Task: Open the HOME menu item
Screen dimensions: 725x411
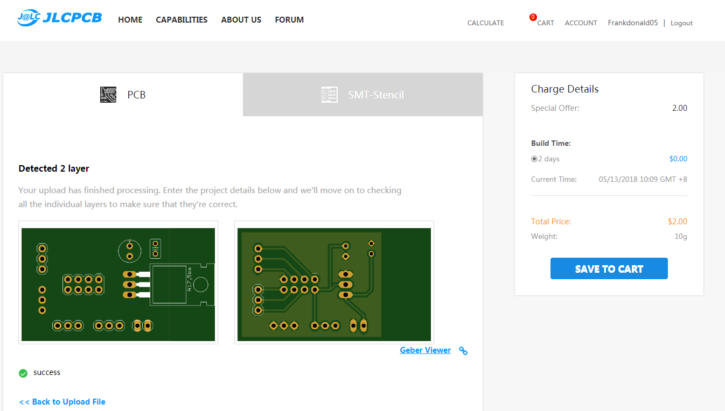Action: pyautogui.click(x=130, y=20)
